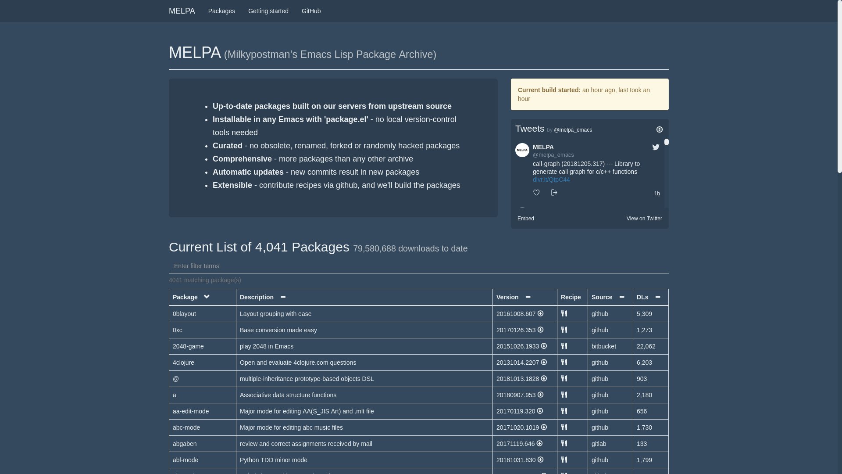842x474 pixels.
Task: Open the abc-mode package link
Action: click(x=186, y=427)
